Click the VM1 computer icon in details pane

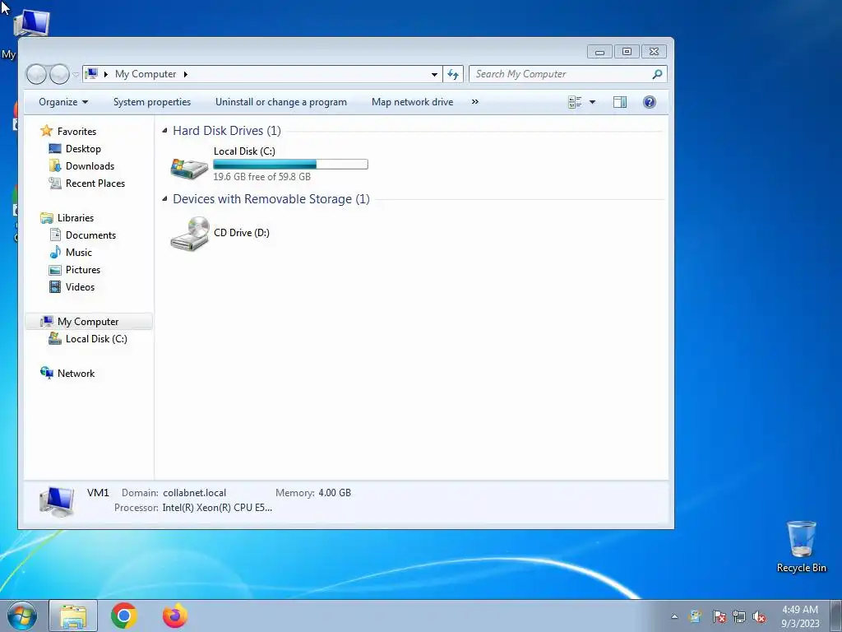[57, 502]
